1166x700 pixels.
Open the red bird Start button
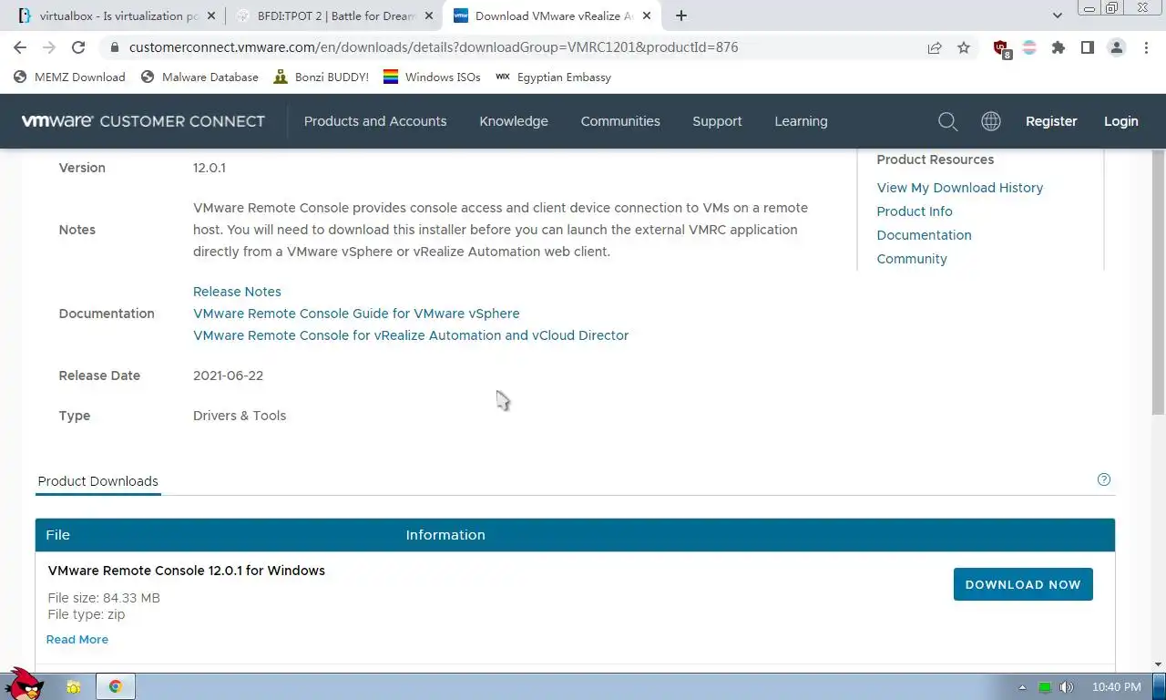[24, 684]
